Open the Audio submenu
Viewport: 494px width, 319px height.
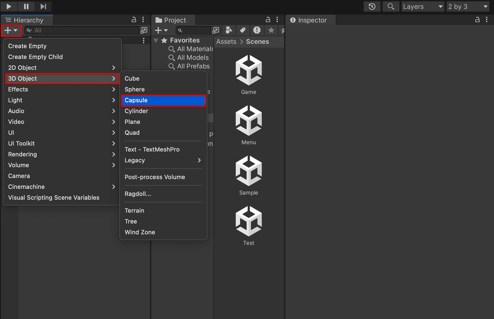tap(62, 111)
